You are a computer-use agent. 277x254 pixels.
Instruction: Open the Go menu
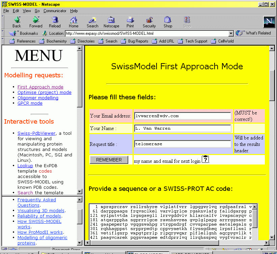tap(37, 11)
